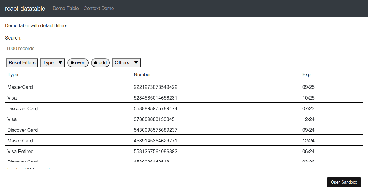Sort the table by the Exp. column
368x193 pixels.
[307, 74]
